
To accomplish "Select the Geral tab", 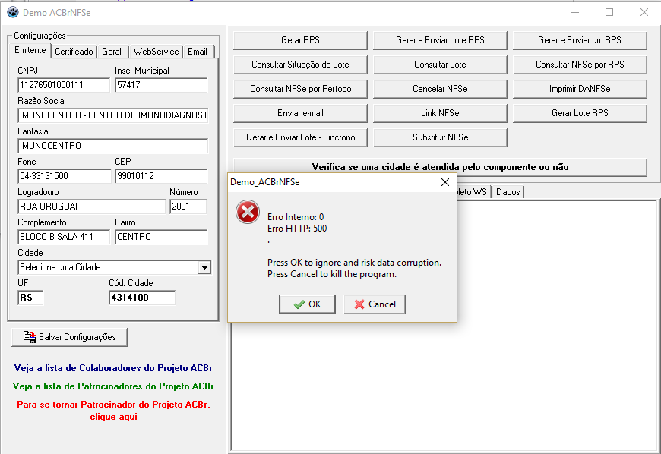I will pyautogui.click(x=111, y=52).
